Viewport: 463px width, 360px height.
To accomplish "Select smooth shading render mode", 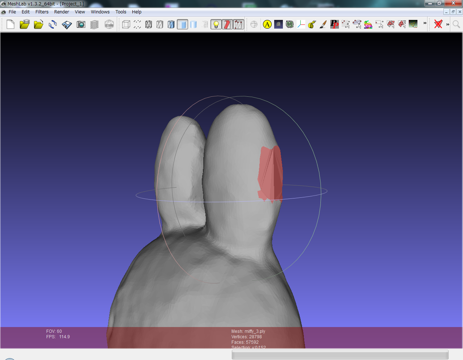I will (x=194, y=24).
